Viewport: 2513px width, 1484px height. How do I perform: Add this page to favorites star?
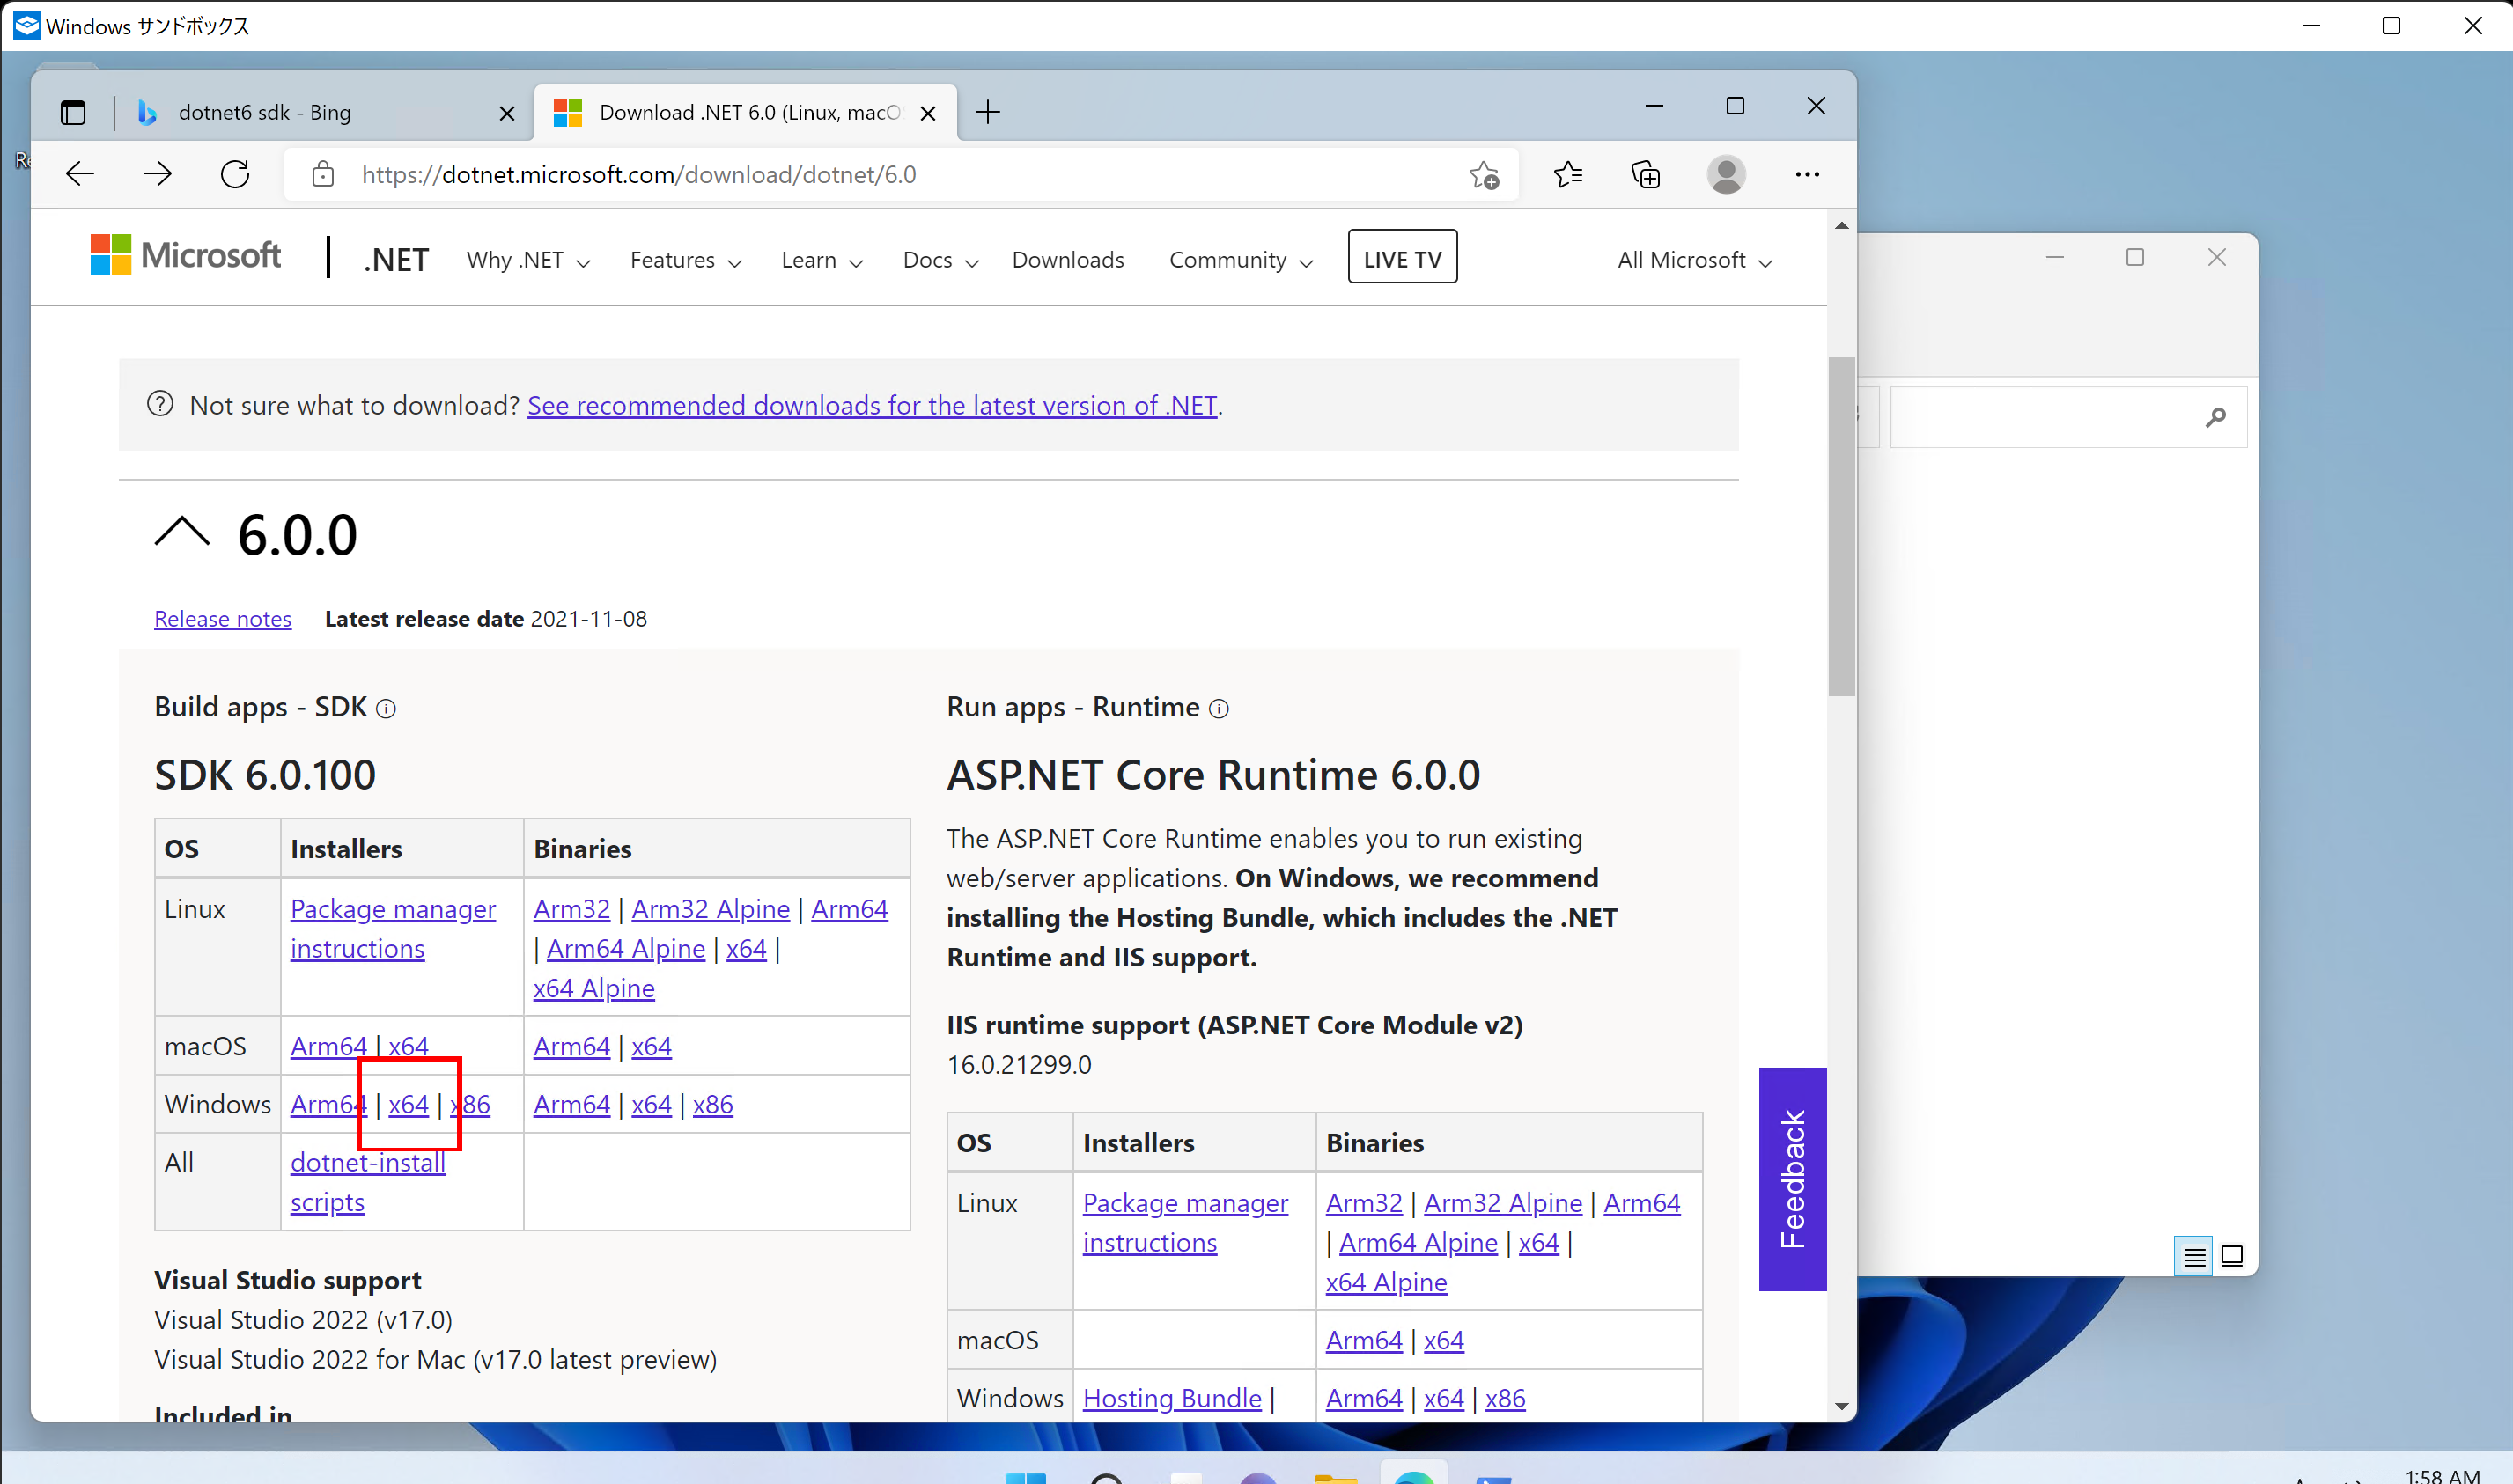coord(1484,175)
